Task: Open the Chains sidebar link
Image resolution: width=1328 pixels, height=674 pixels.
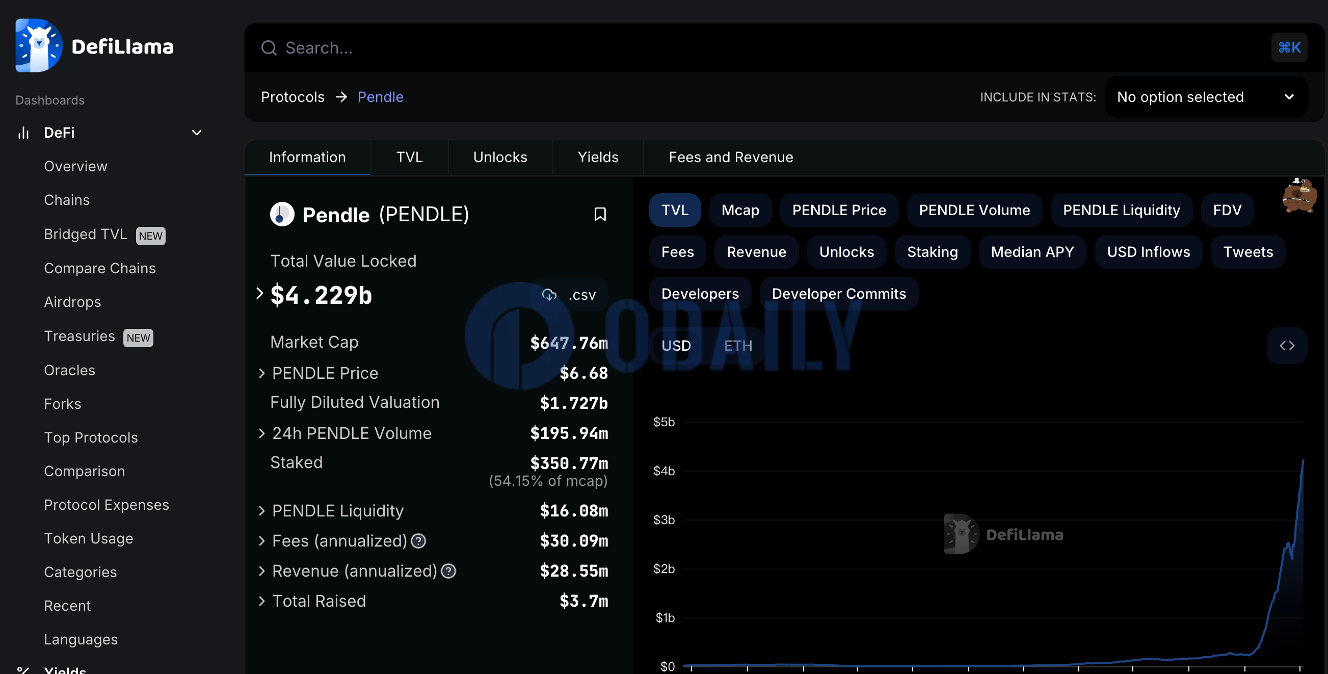Action: click(x=67, y=200)
